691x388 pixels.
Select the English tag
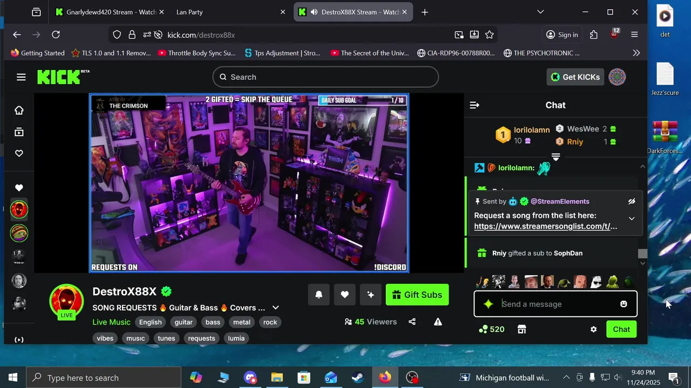point(151,322)
